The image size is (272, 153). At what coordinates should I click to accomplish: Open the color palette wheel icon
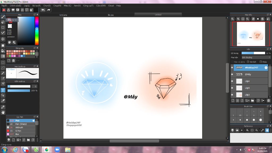point(10,42)
